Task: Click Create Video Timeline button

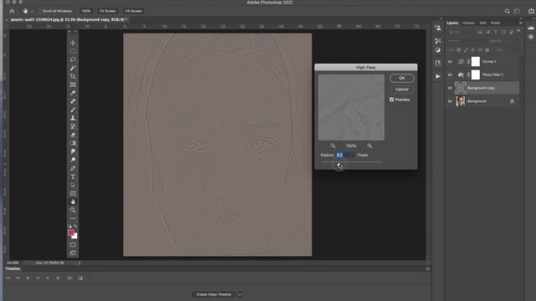Action: (x=214, y=294)
